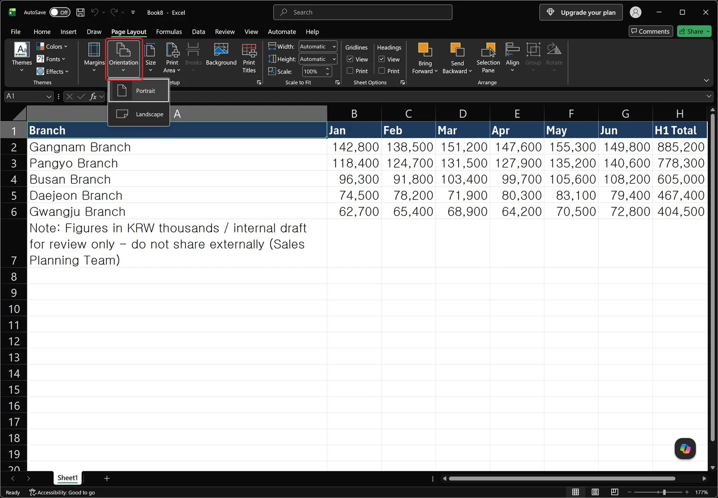Click Upgrade your plan button
The image size is (718, 498).
(x=581, y=13)
